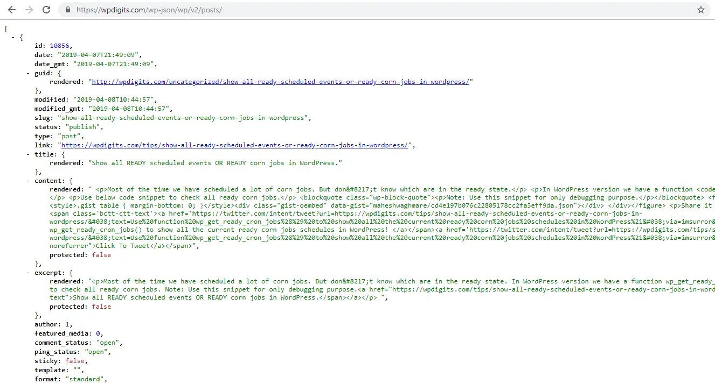Image resolution: width=715 pixels, height=384 pixels.
Task: Collapse the title object node
Action: coord(27,154)
